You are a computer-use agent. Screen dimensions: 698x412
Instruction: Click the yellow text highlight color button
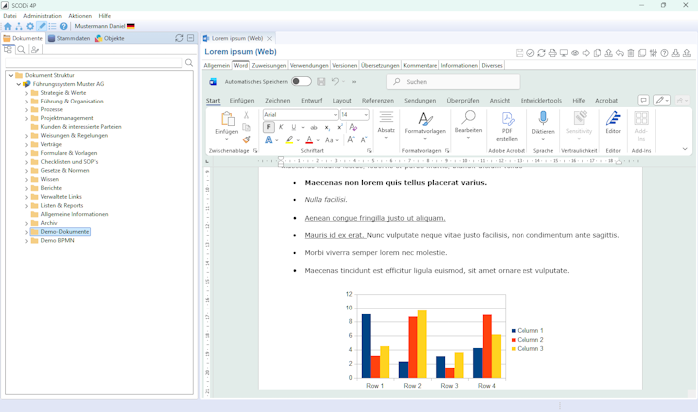pos(289,140)
